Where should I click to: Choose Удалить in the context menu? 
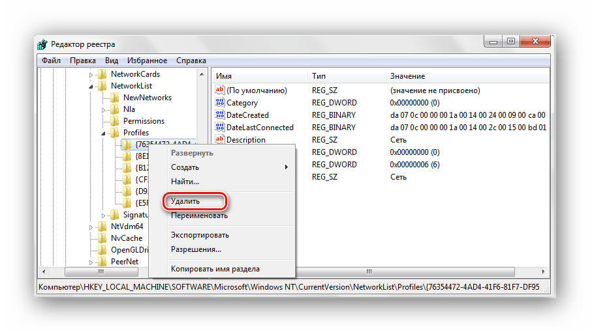click(185, 202)
